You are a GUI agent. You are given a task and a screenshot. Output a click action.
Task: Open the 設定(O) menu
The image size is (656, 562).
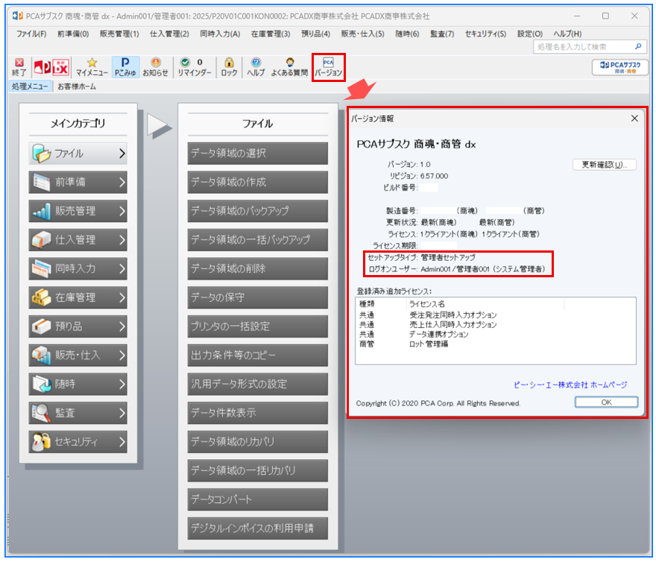click(530, 34)
